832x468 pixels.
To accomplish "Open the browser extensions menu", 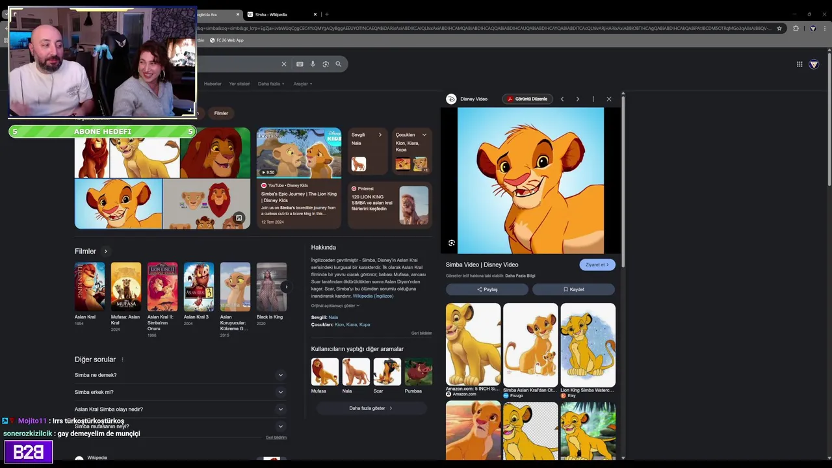I will 796,28.
